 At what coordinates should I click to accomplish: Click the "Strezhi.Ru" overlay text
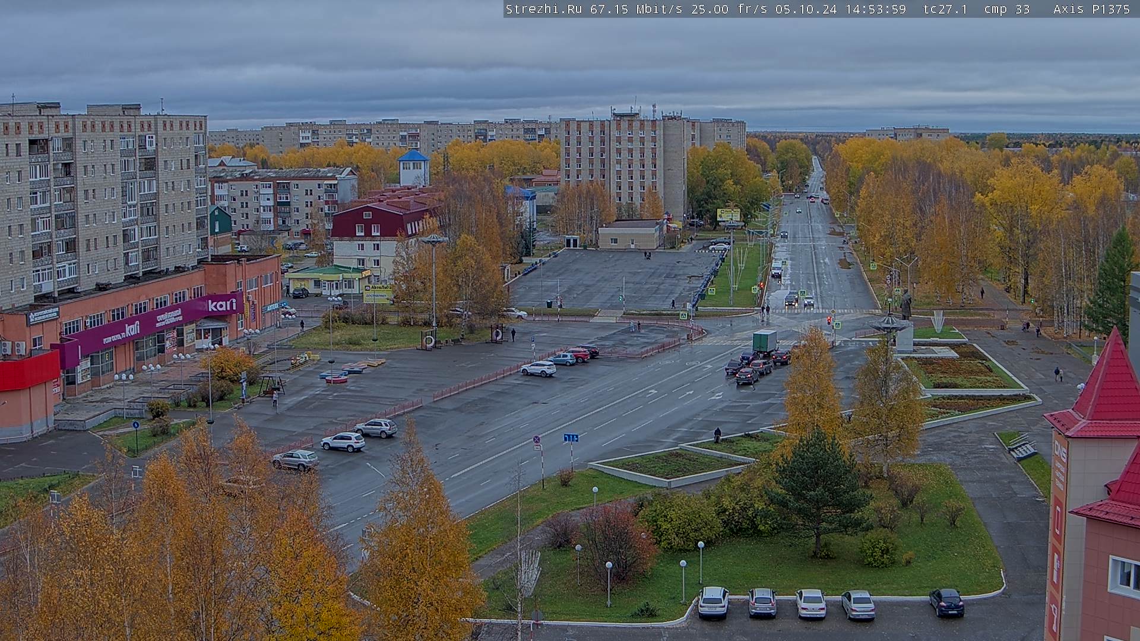[x=543, y=9]
